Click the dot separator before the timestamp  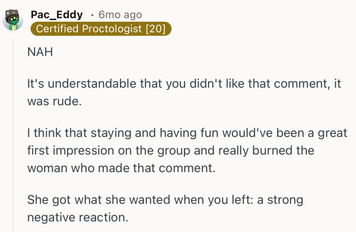coord(92,15)
